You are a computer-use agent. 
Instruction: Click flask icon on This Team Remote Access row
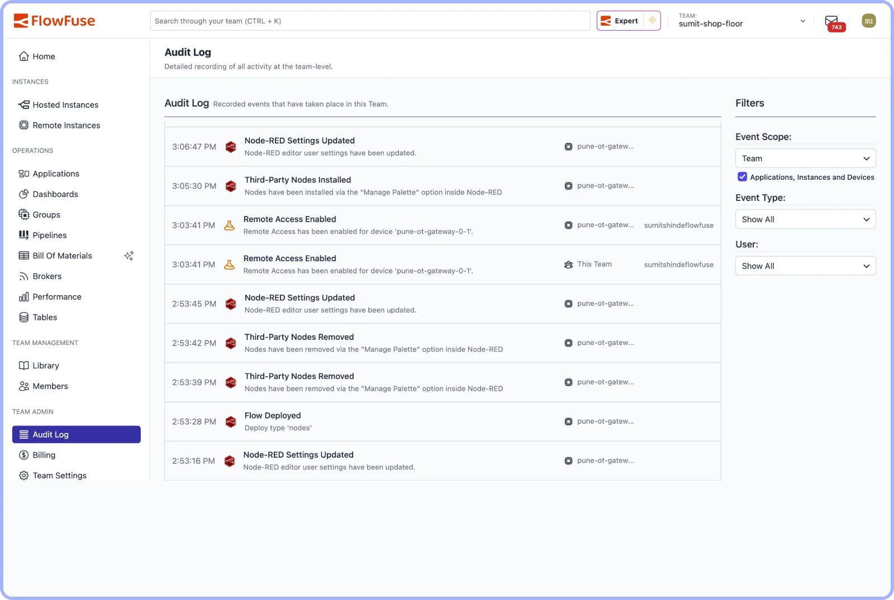[x=229, y=265]
